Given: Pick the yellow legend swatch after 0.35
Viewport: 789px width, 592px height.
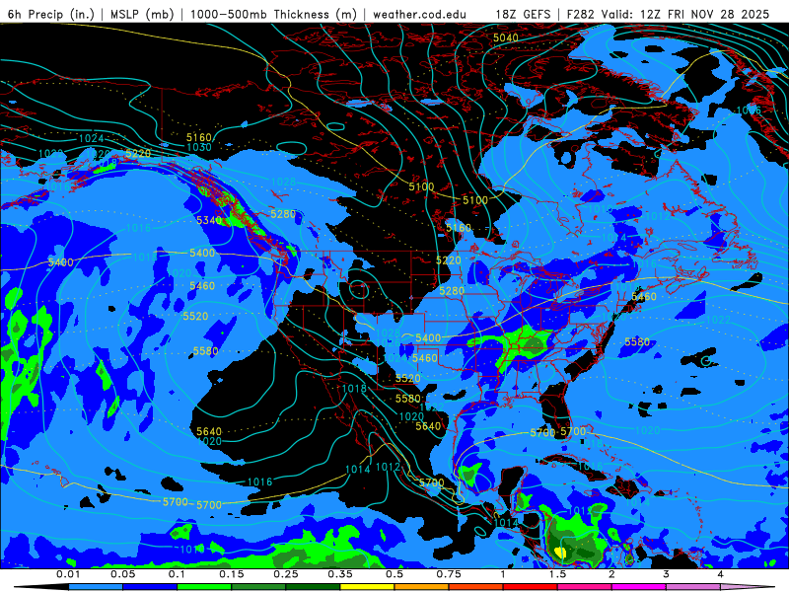Looking at the screenshot, I should pos(367,587).
